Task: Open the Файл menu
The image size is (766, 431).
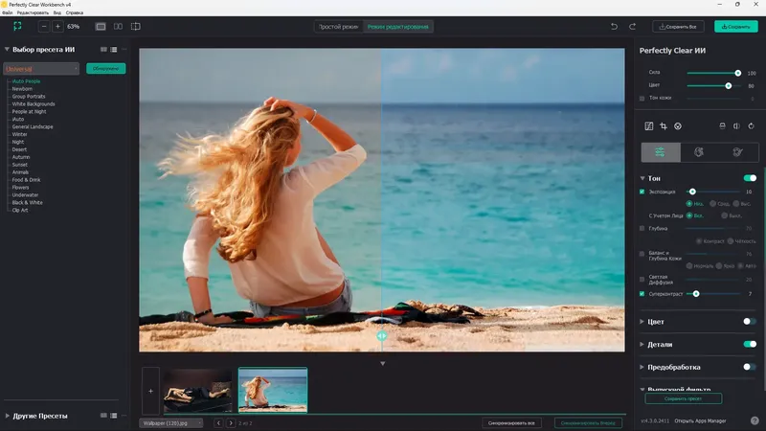Action: click(8, 12)
